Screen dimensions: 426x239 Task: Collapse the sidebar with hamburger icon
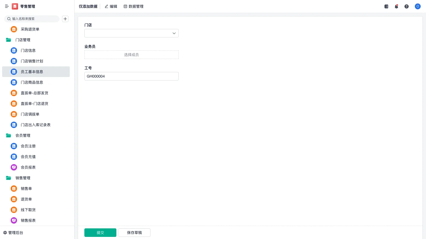(x=7, y=6)
